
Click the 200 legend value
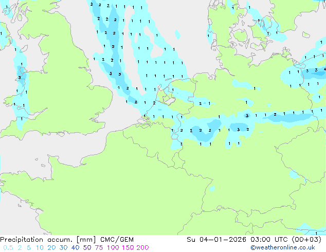(142, 248)
